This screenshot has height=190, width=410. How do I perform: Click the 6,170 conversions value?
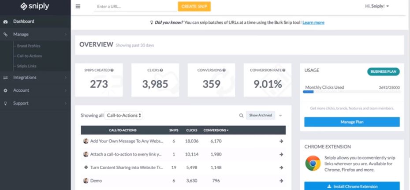[216, 141]
